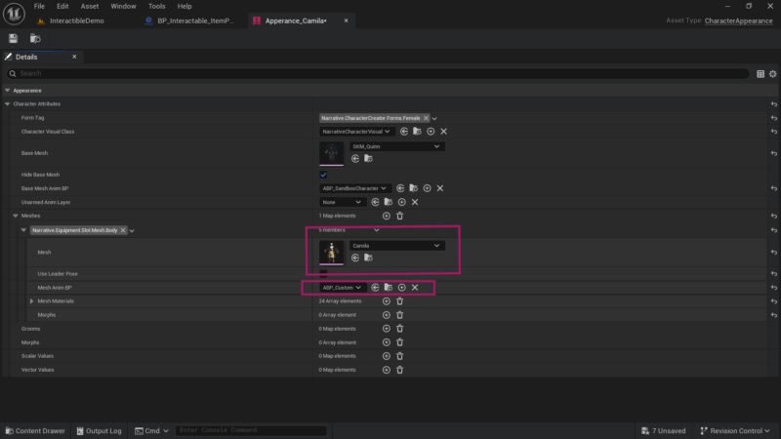This screenshot has width=781, height=439.
Task: Open Revision Control menu
Action: point(735,431)
